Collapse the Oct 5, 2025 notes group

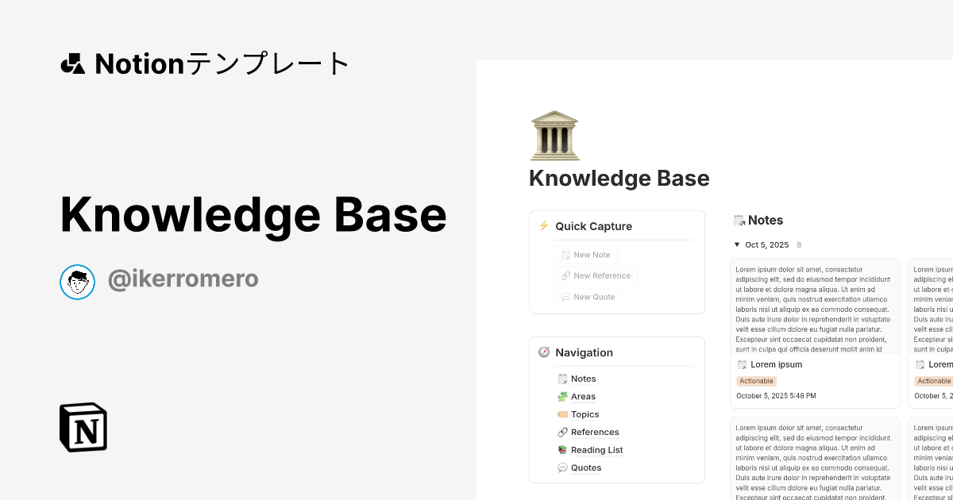coord(738,244)
